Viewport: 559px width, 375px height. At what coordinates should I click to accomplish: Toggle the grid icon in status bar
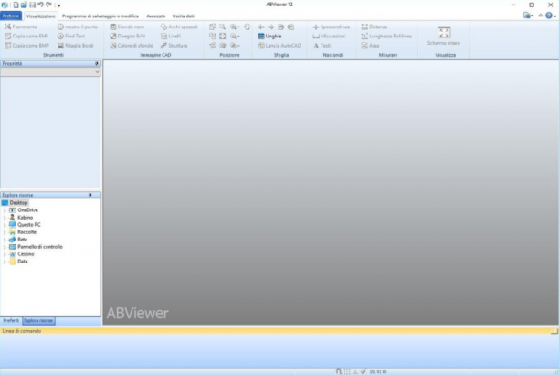[347, 371]
